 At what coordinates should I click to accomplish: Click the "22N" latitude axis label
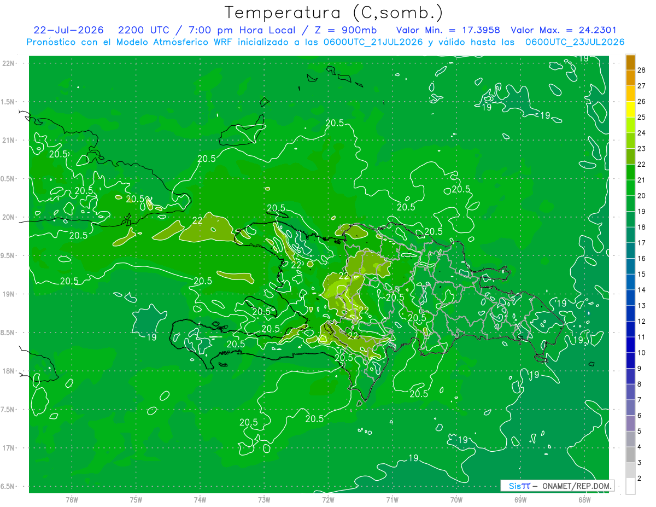tap(9, 63)
